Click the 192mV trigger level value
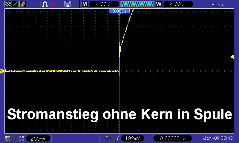This screenshot has height=143, width=239. pyautogui.click(x=132, y=139)
